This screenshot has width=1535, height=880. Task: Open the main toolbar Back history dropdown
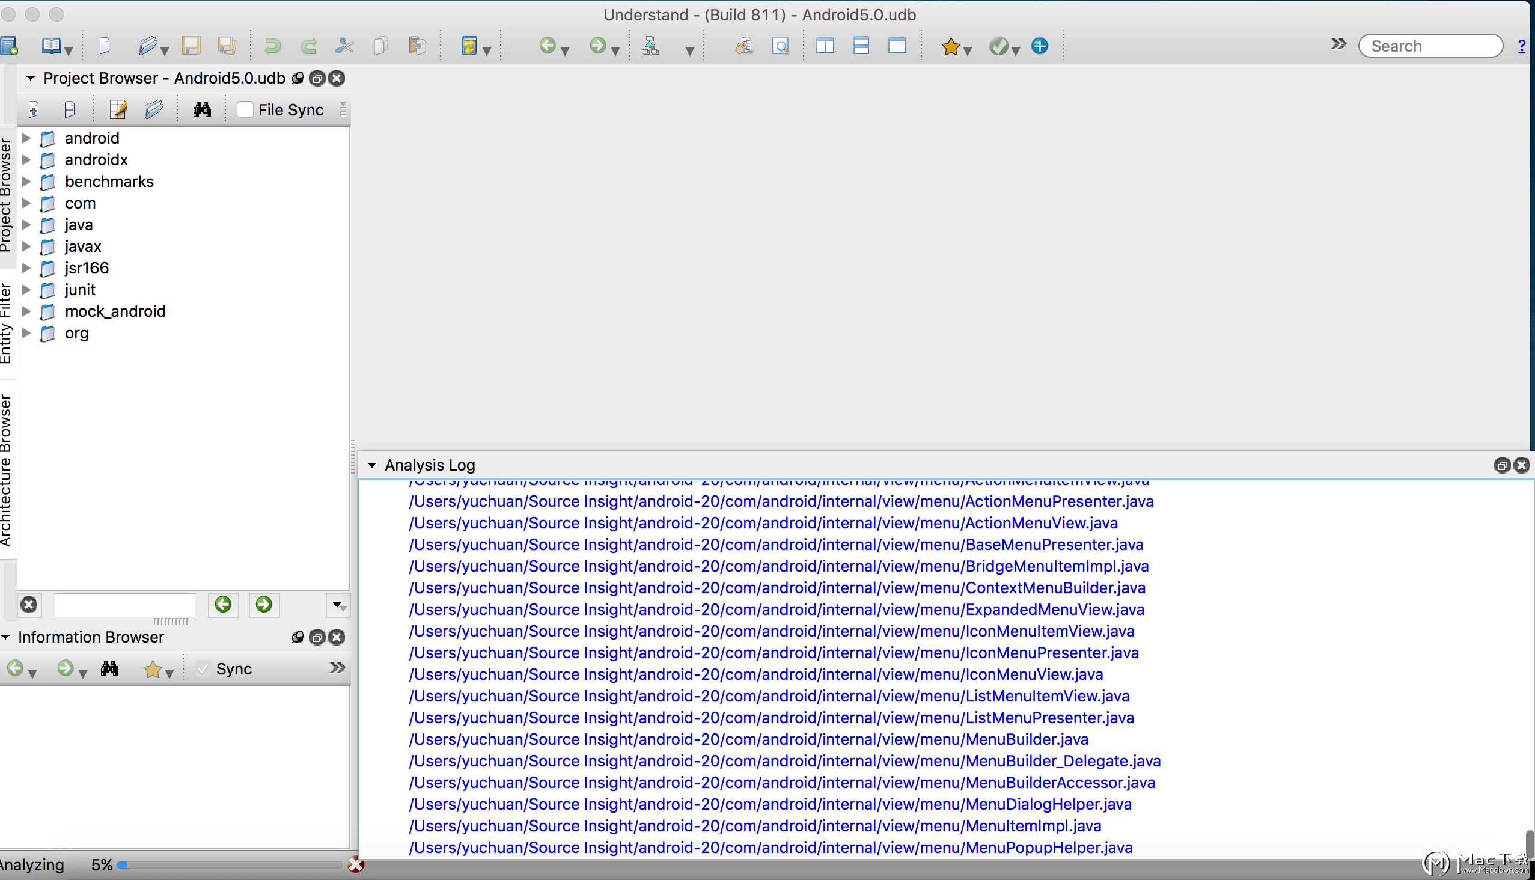click(565, 50)
